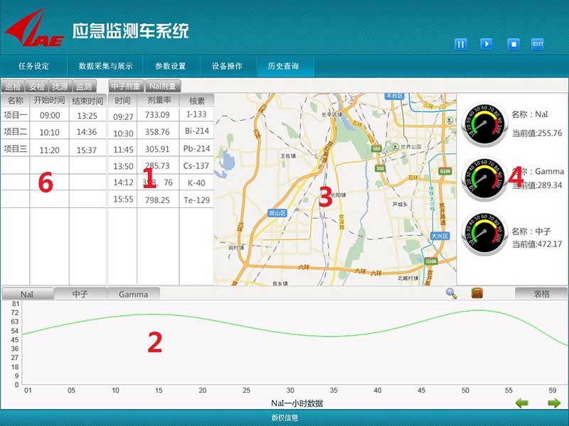Image resolution: width=569 pixels, height=426 pixels.
Task: Click the NaI gauge dial
Action: (484, 125)
